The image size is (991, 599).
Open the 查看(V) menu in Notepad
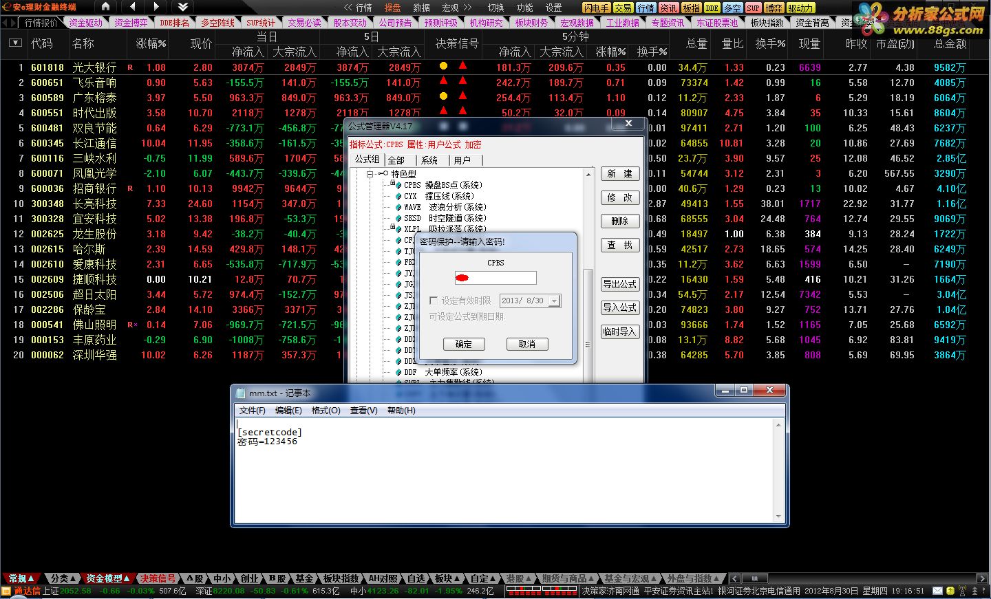364,411
